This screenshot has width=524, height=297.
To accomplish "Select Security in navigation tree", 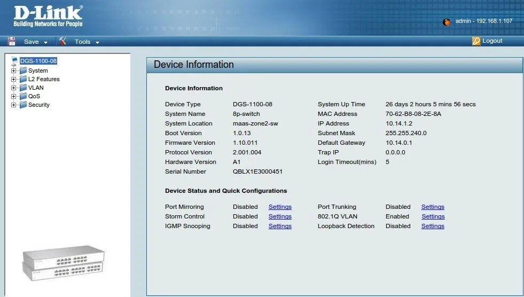I will click(39, 105).
